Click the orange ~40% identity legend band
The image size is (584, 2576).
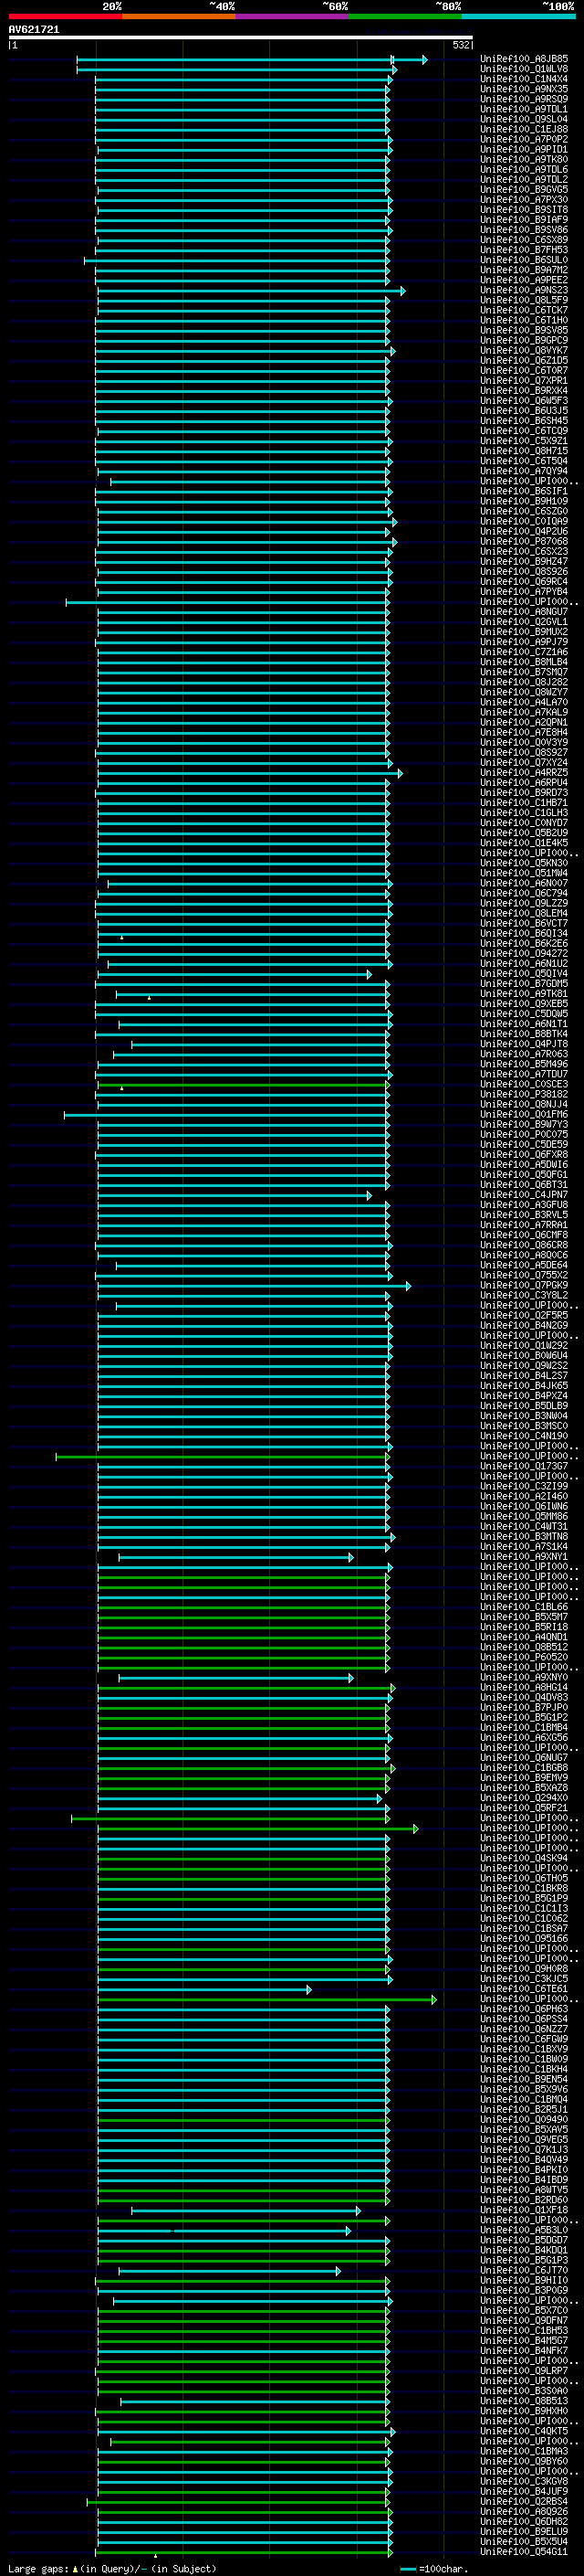pyautogui.click(x=179, y=16)
